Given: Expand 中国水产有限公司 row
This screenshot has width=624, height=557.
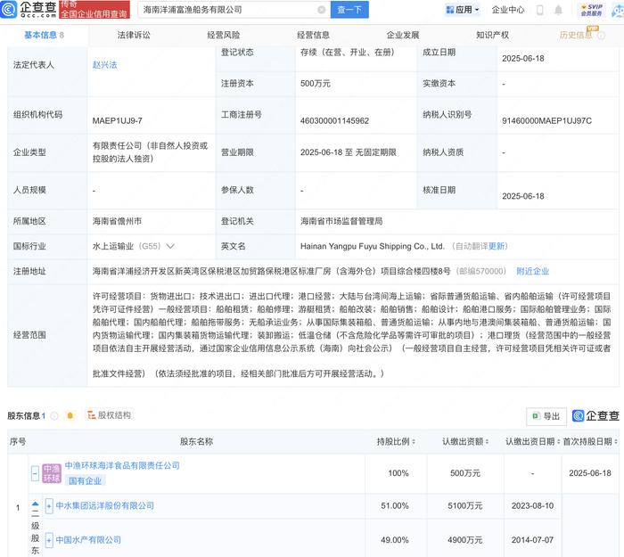Looking at the screenshot, I should pos(49,540).
